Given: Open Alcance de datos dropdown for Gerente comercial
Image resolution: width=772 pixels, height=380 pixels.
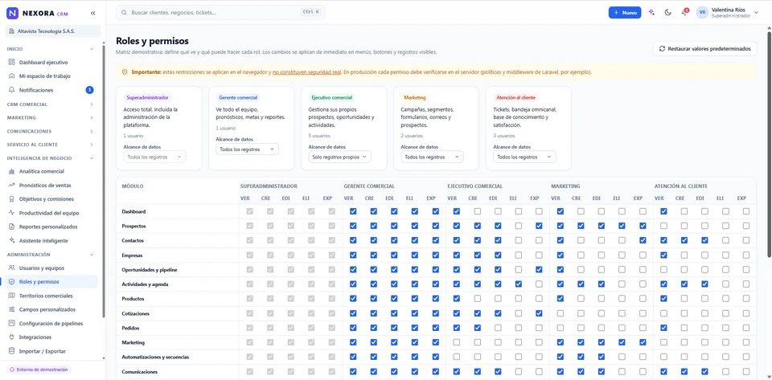Looking at the screenshot, I should click(x=247, y=149).
